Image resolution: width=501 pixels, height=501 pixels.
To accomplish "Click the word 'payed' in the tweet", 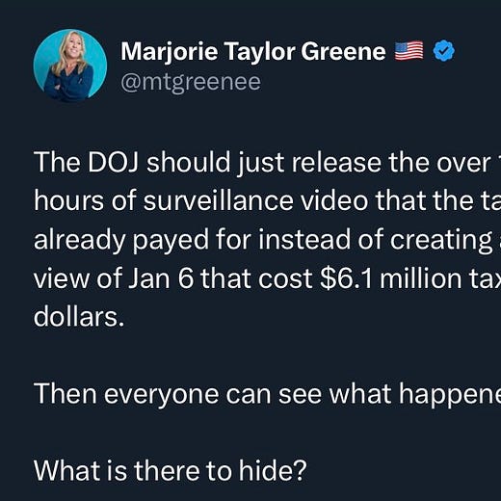I will click(x=171, y=241).
